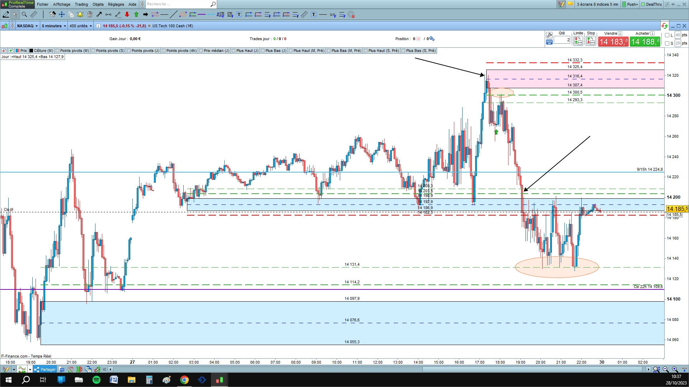Open the NASDAQ instrument dropdown
This screenshot has height=387, width=689.
pyautogui.click(x=27, y=26)
